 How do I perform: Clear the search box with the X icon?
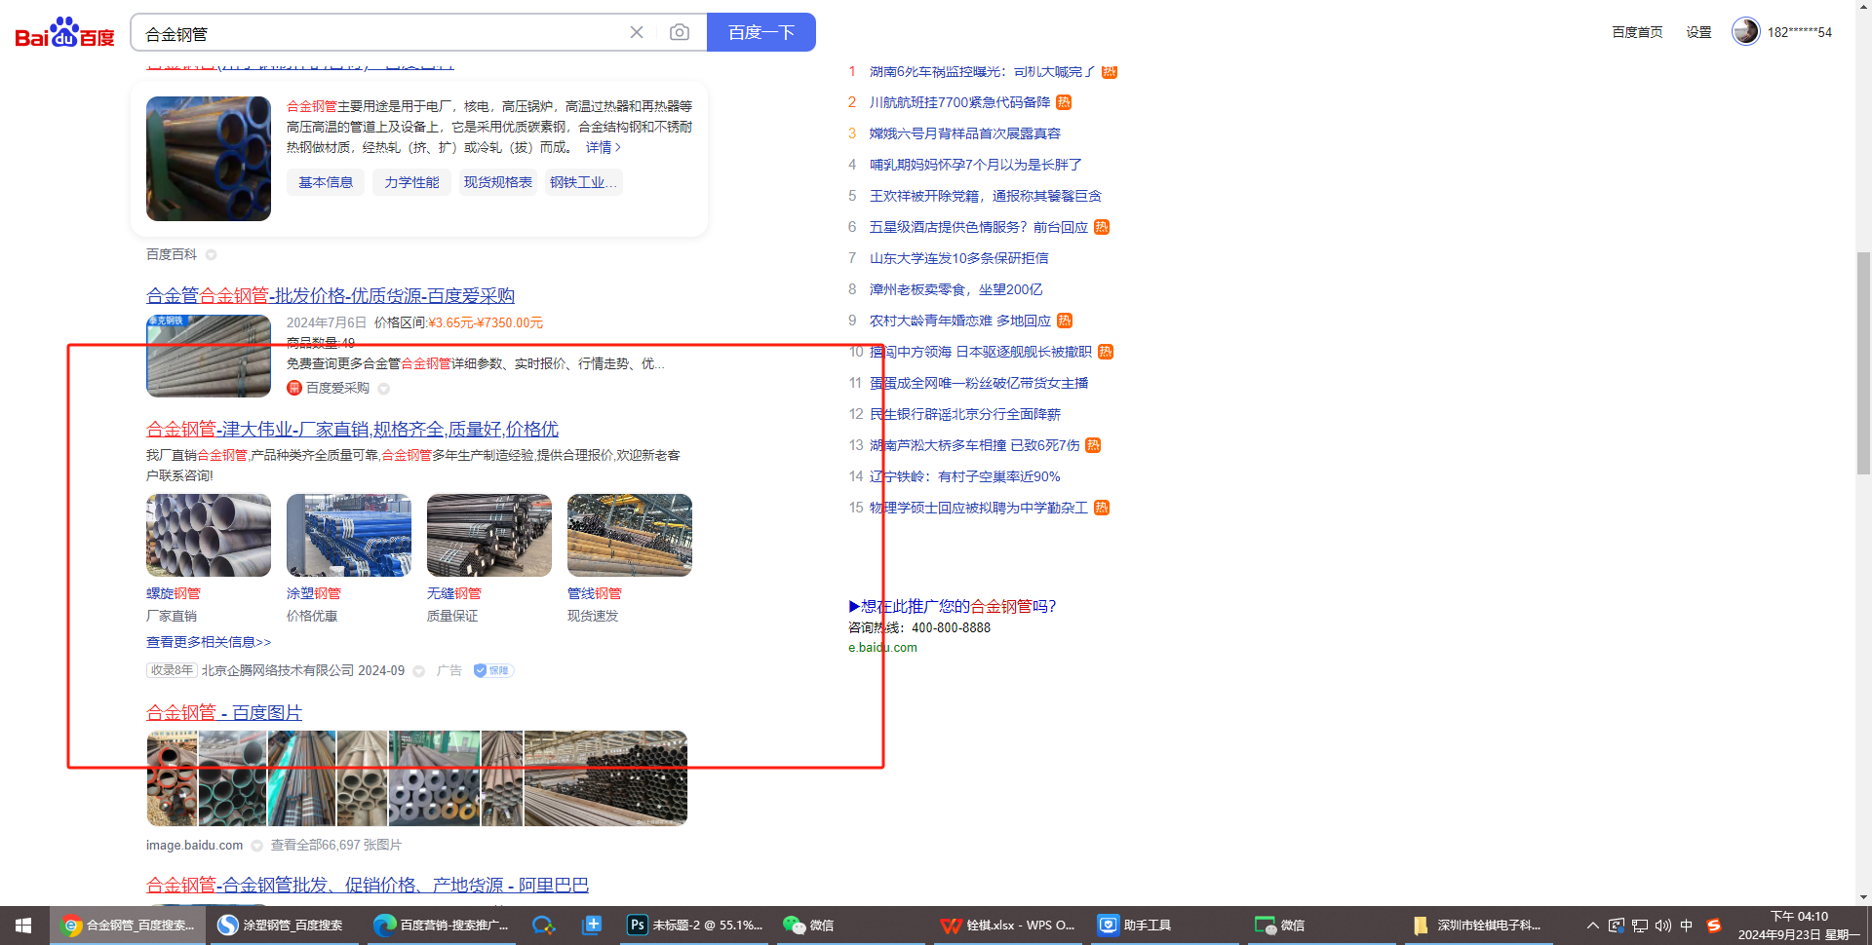pyautogui.click(x=637, y=32)
